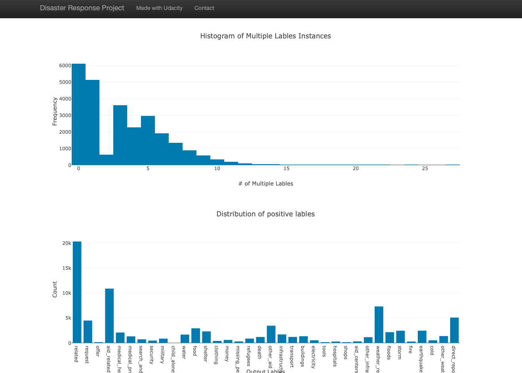Select the "Disaster Response Project" brand link
The width and height of the screenshot is (522, 373).
click(82, 8)
